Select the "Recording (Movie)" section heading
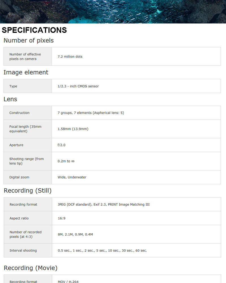Viewport: 226px width, 283px height. [31, 268]
